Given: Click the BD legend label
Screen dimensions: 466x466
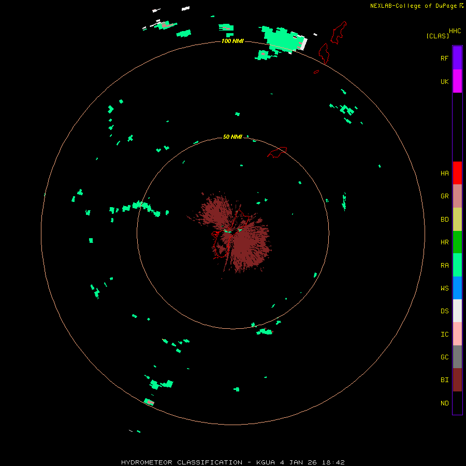Looking at the screenshot, I should pyautogui.click(x=444, y=220).
